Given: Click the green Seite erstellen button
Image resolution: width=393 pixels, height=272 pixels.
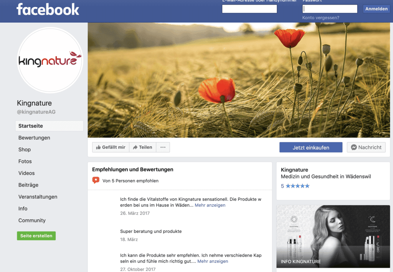Looking at the screenshot, I should pos(36,236).
